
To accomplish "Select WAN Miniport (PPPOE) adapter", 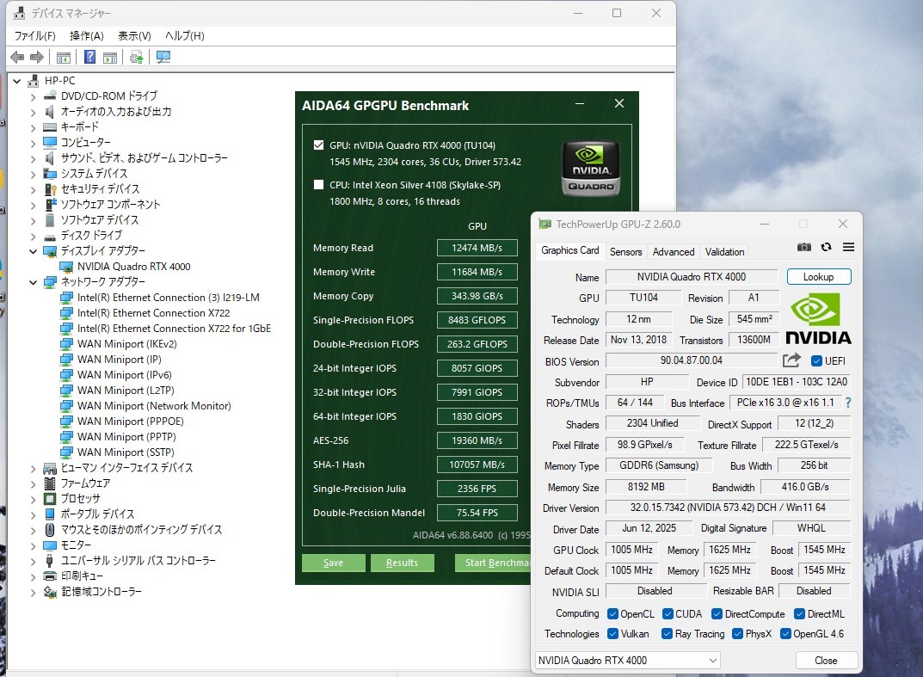I will (x=131, y=422).
